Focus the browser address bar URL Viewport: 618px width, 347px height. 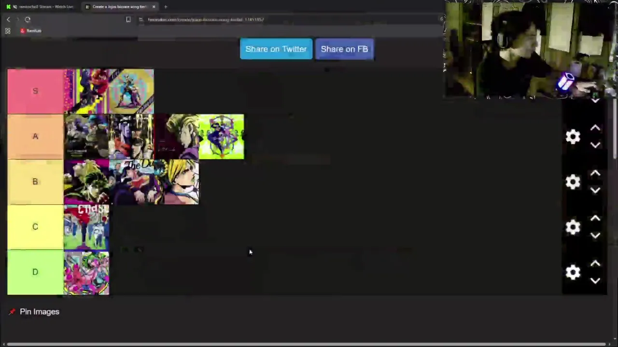pos(206,19)
